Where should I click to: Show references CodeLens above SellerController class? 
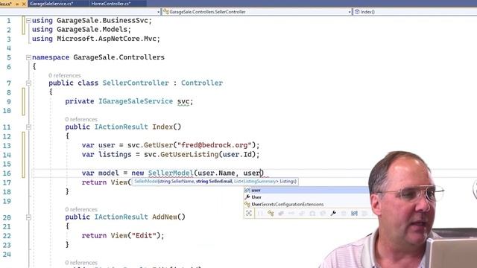[65, 75]
